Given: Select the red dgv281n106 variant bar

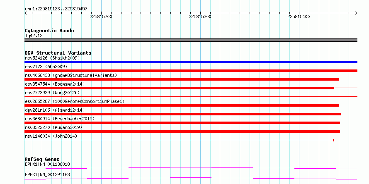Looking at the screenshot, I should point(183,114).
